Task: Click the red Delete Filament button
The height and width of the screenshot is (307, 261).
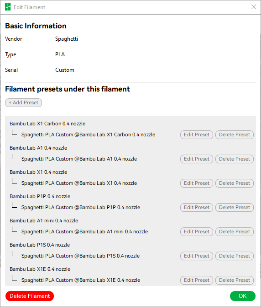Action: [x=30, y=296]
